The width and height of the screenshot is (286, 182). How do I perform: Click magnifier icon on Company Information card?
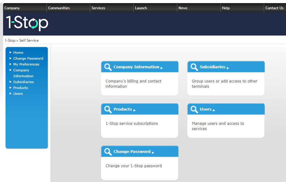coord(108,67)
